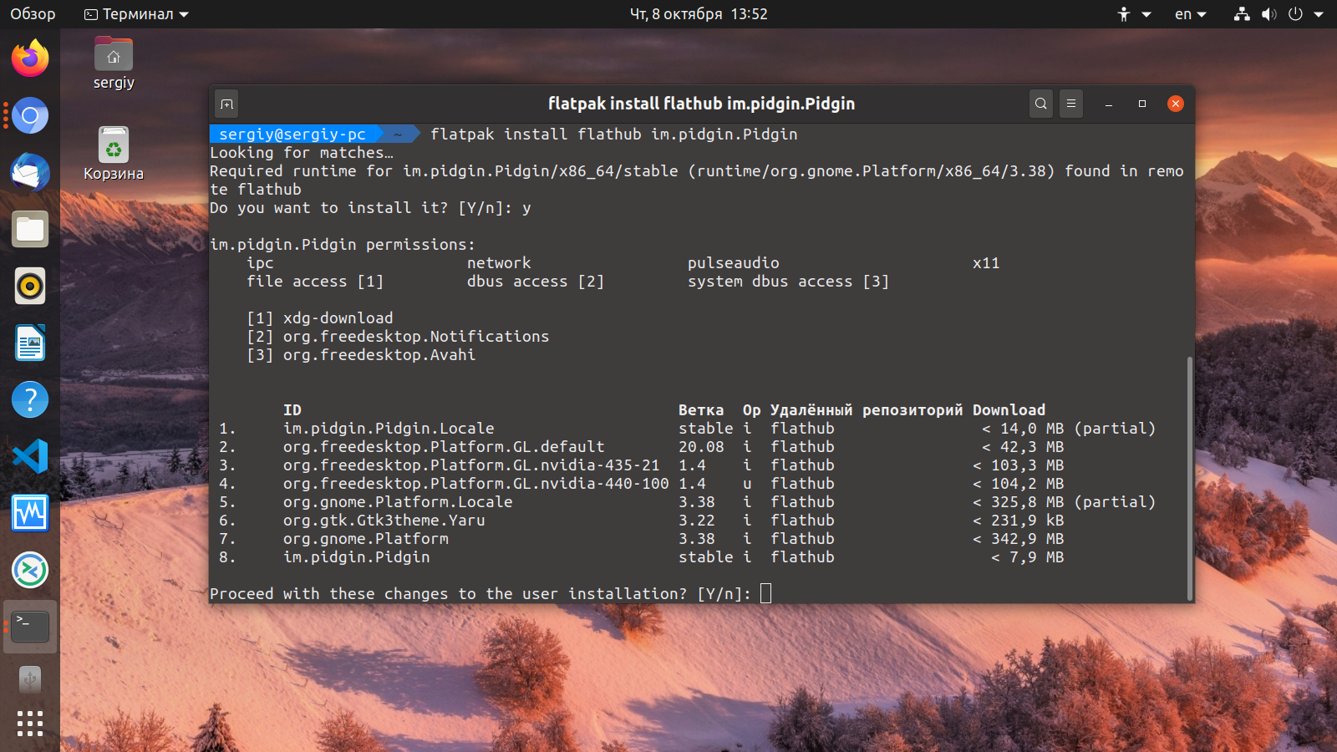1337x752 pixels.
Task: Click xdg-download text
Action: tap(338, 318)
